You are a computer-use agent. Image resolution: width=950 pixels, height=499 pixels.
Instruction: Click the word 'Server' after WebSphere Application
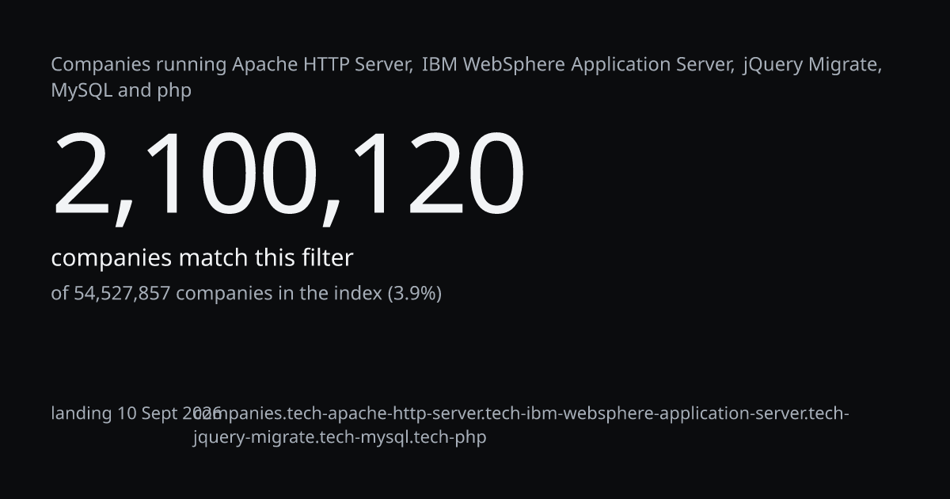[x=708, y=64]
